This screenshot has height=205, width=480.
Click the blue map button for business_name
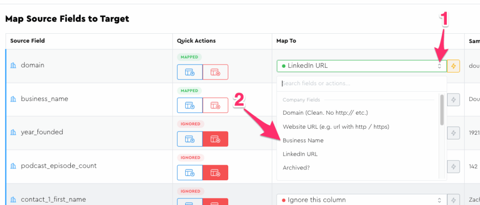click(190, 106)
